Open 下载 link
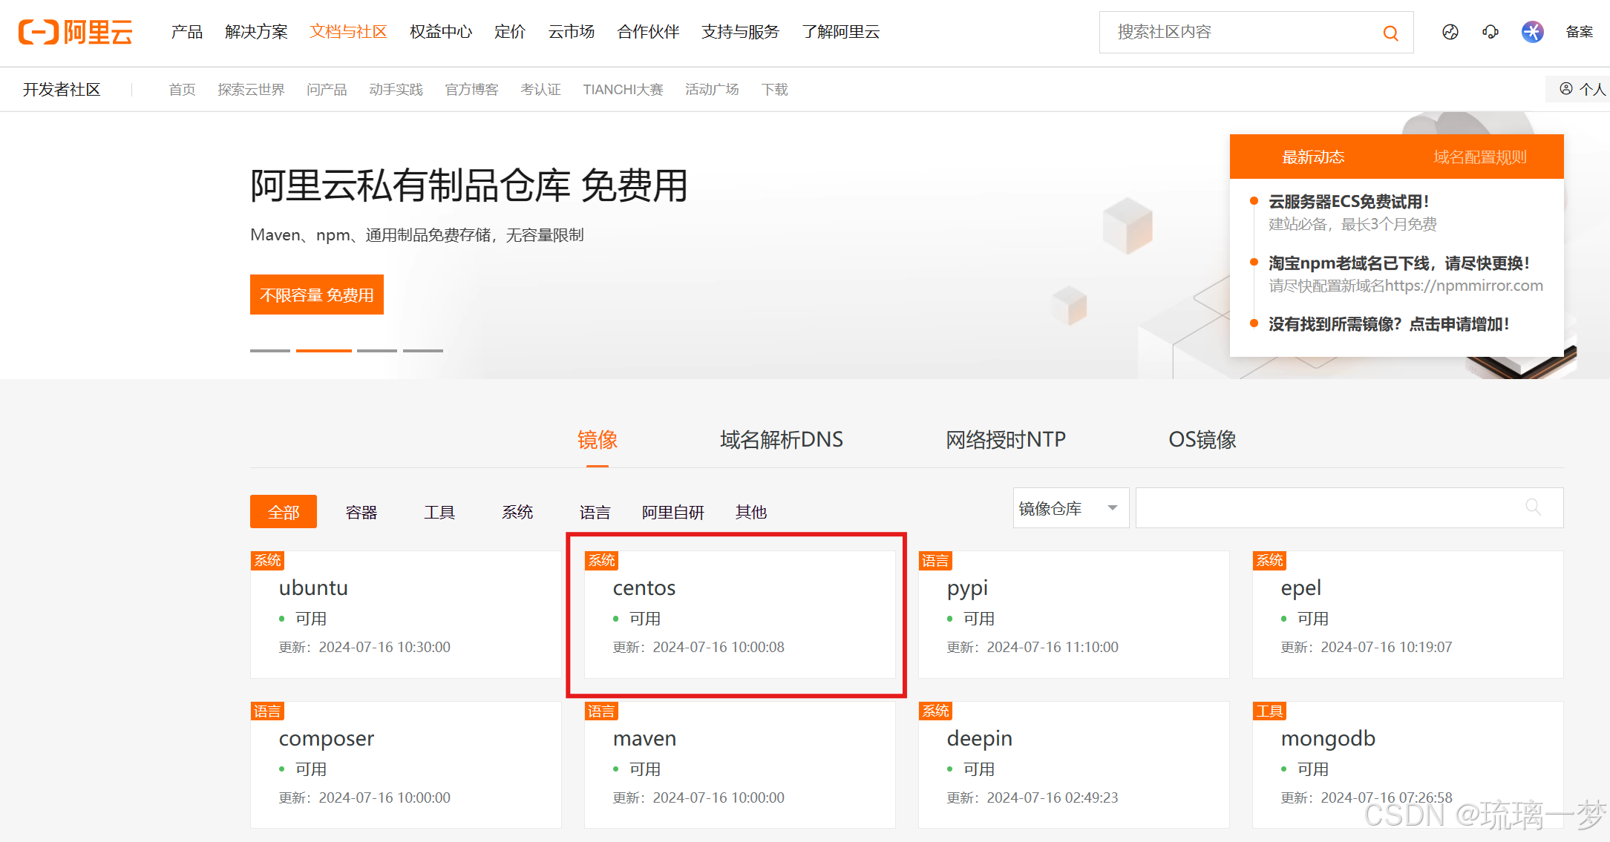1610x842 pixels. [774, 90]
